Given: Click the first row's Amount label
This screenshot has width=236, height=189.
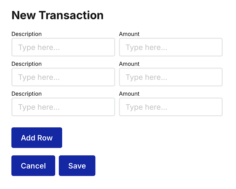Looking at the screenshot, I should tap(129, 34).
